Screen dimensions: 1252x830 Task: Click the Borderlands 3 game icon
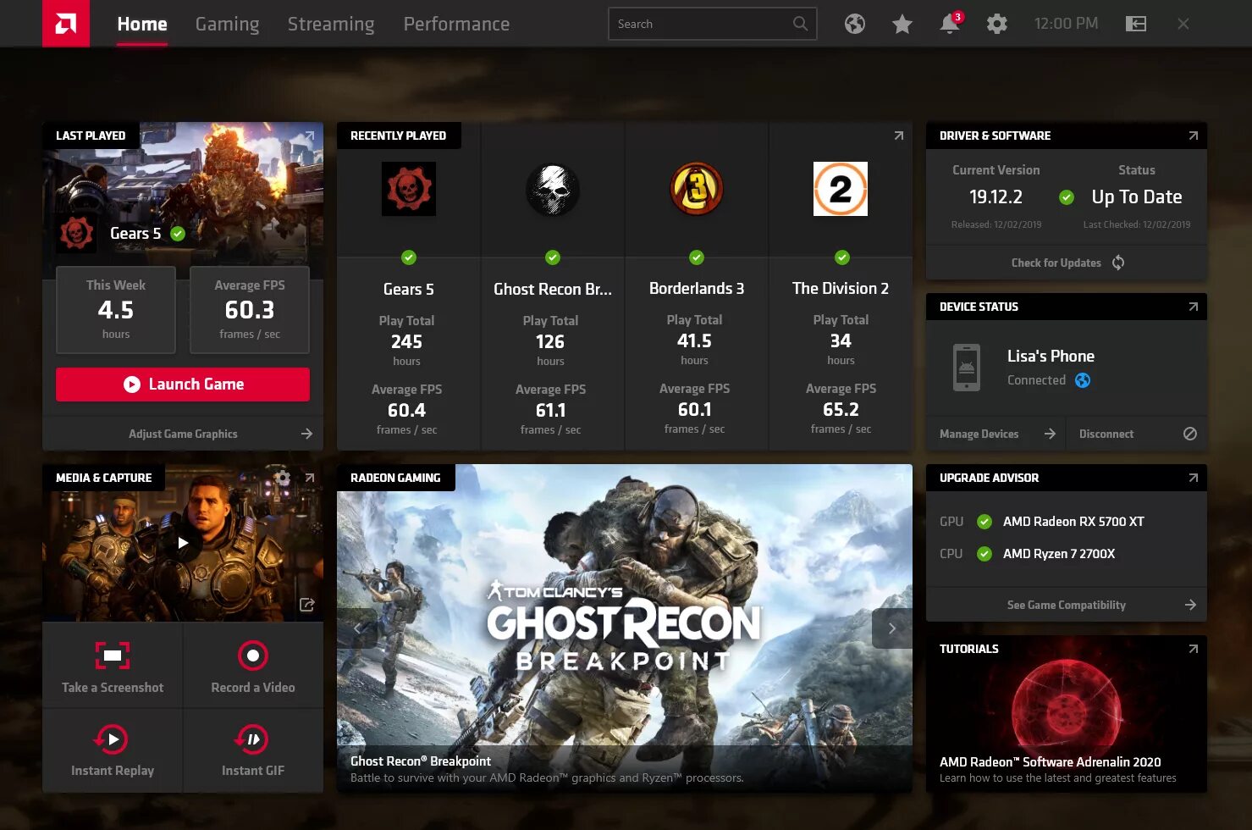[697, 189]
